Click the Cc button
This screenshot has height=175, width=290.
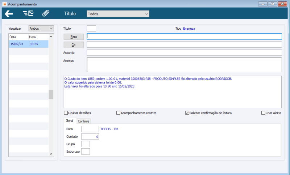[x=74, y=45]
